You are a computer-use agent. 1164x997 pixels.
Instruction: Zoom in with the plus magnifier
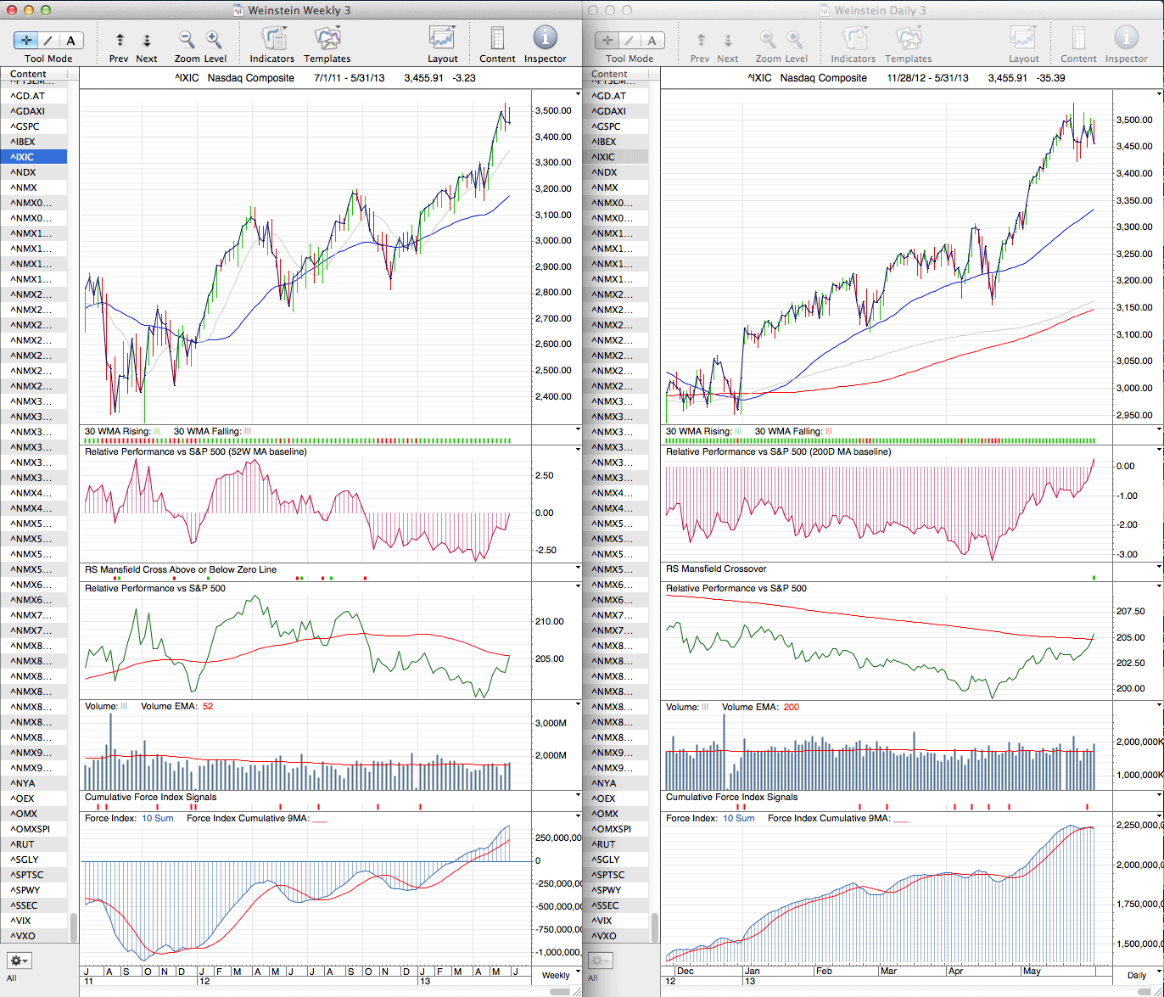(x=214, y=39)
